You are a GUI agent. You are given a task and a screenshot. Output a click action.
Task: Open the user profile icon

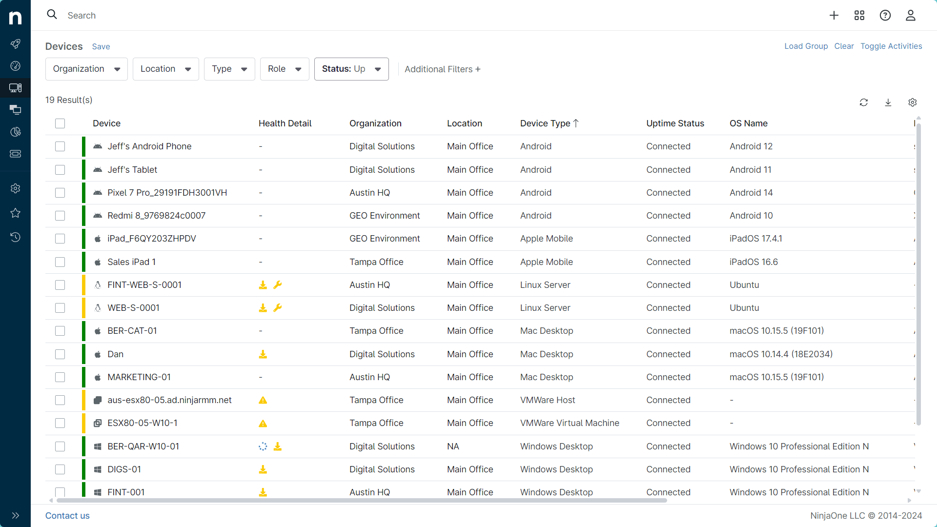911,15
